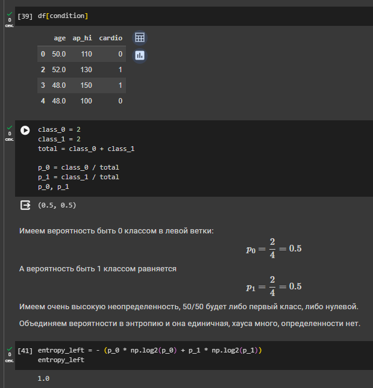Click the p1 = 2/4 = 0.5 formula
The image size is (373, 388).
coord(274,286)
